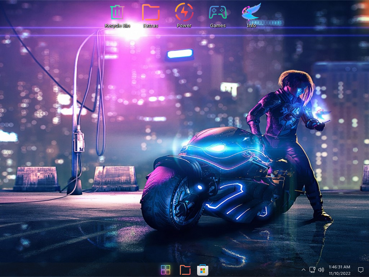Click empty taskbar area left of Start

[80, 270]
